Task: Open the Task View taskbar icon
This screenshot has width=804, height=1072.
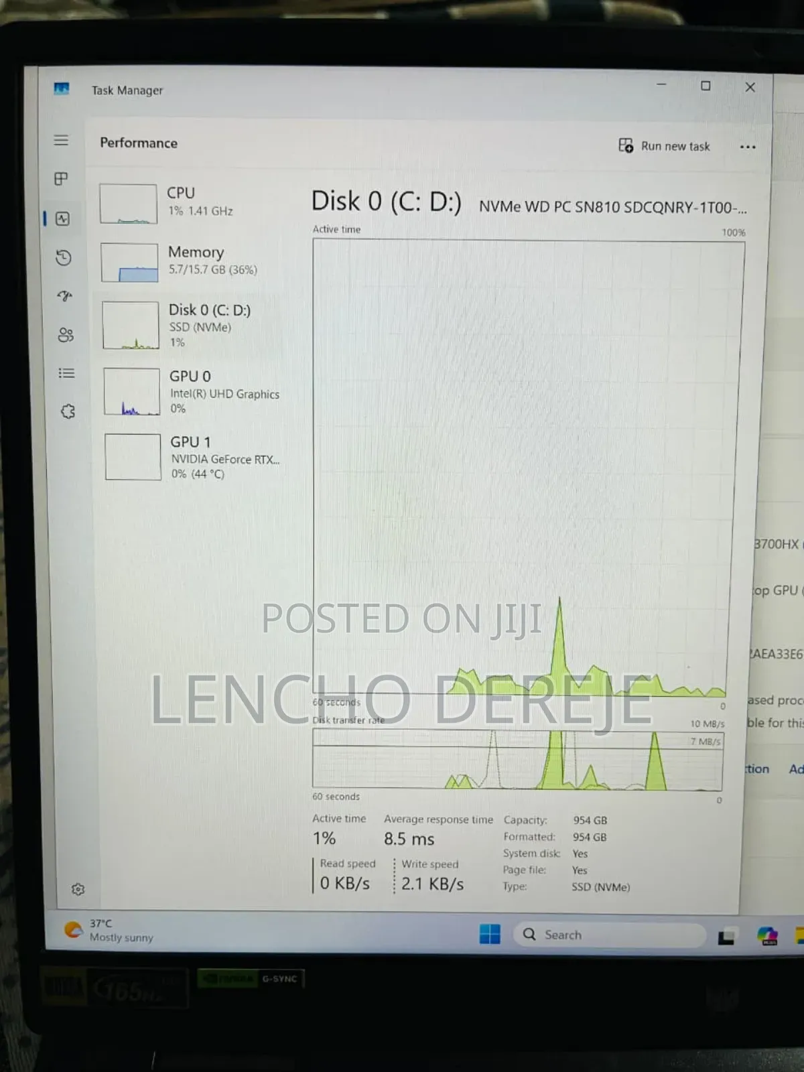Action: (x=726, y=937)
